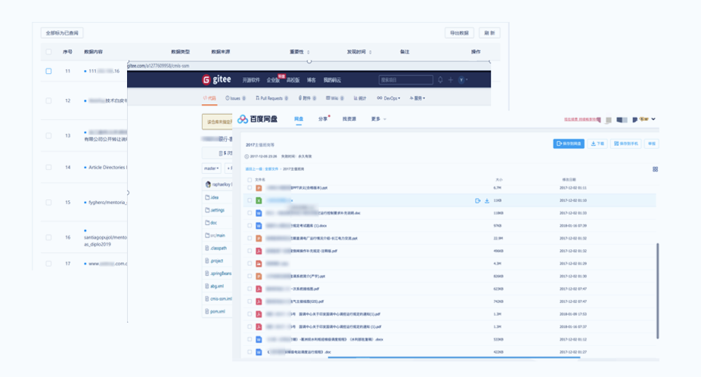
Task: Click the Word icon of the 118KB .doc file
Action: tap(259, 213)
